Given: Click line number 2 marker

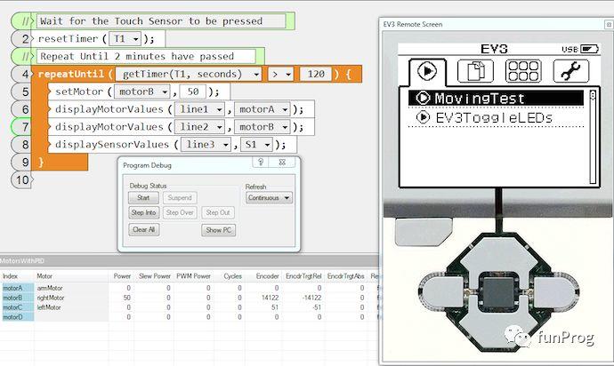Looking at the screenshot, I should click(x=22, y=39).
